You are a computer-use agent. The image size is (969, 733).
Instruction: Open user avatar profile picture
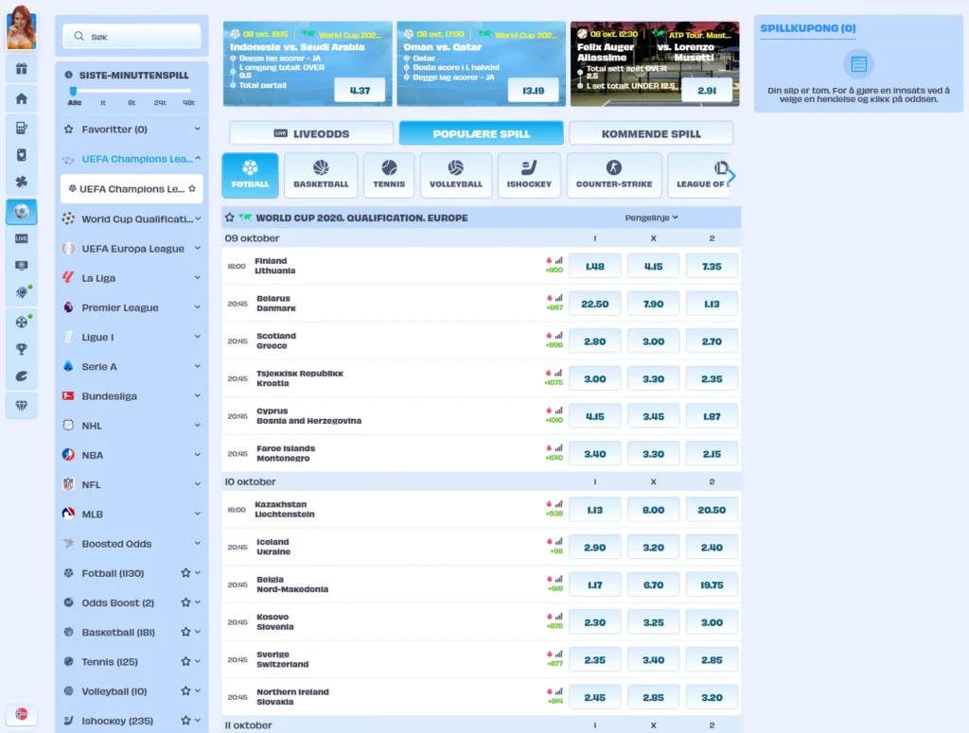(21, 27)
